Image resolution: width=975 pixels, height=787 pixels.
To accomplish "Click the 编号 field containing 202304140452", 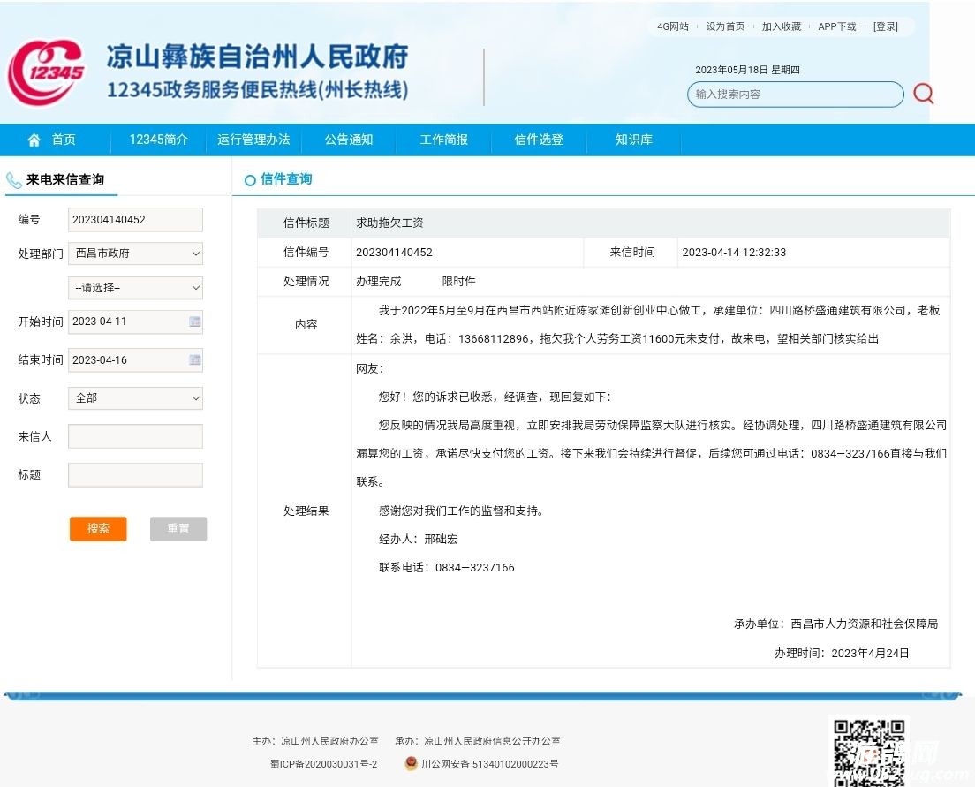I will (x=135, y=220).
